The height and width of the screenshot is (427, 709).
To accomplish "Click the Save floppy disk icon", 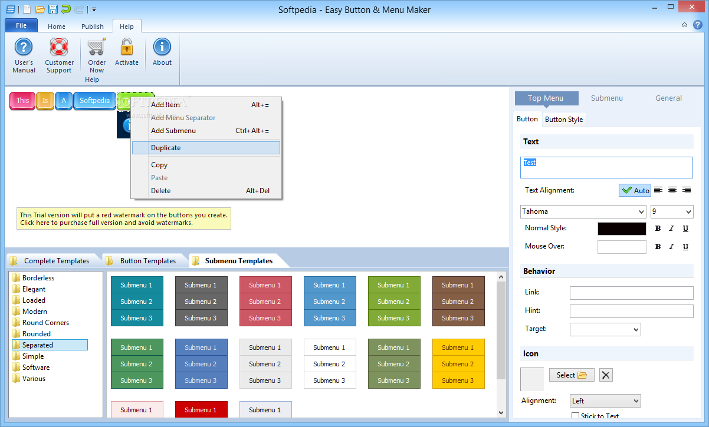I will 53,9.
